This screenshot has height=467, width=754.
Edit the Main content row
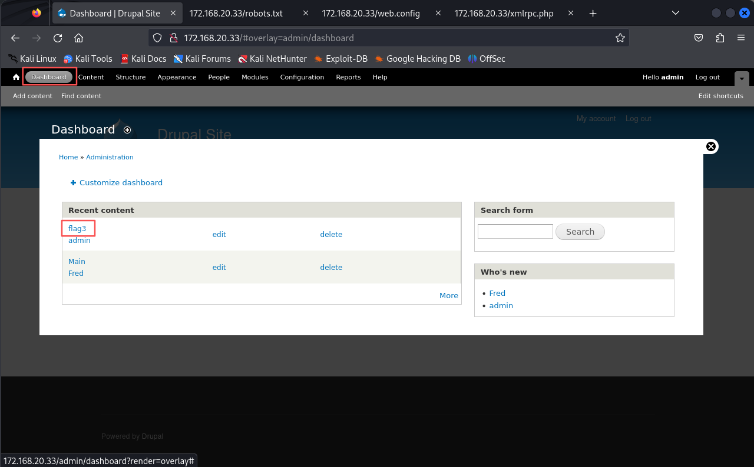pos(219,267)
